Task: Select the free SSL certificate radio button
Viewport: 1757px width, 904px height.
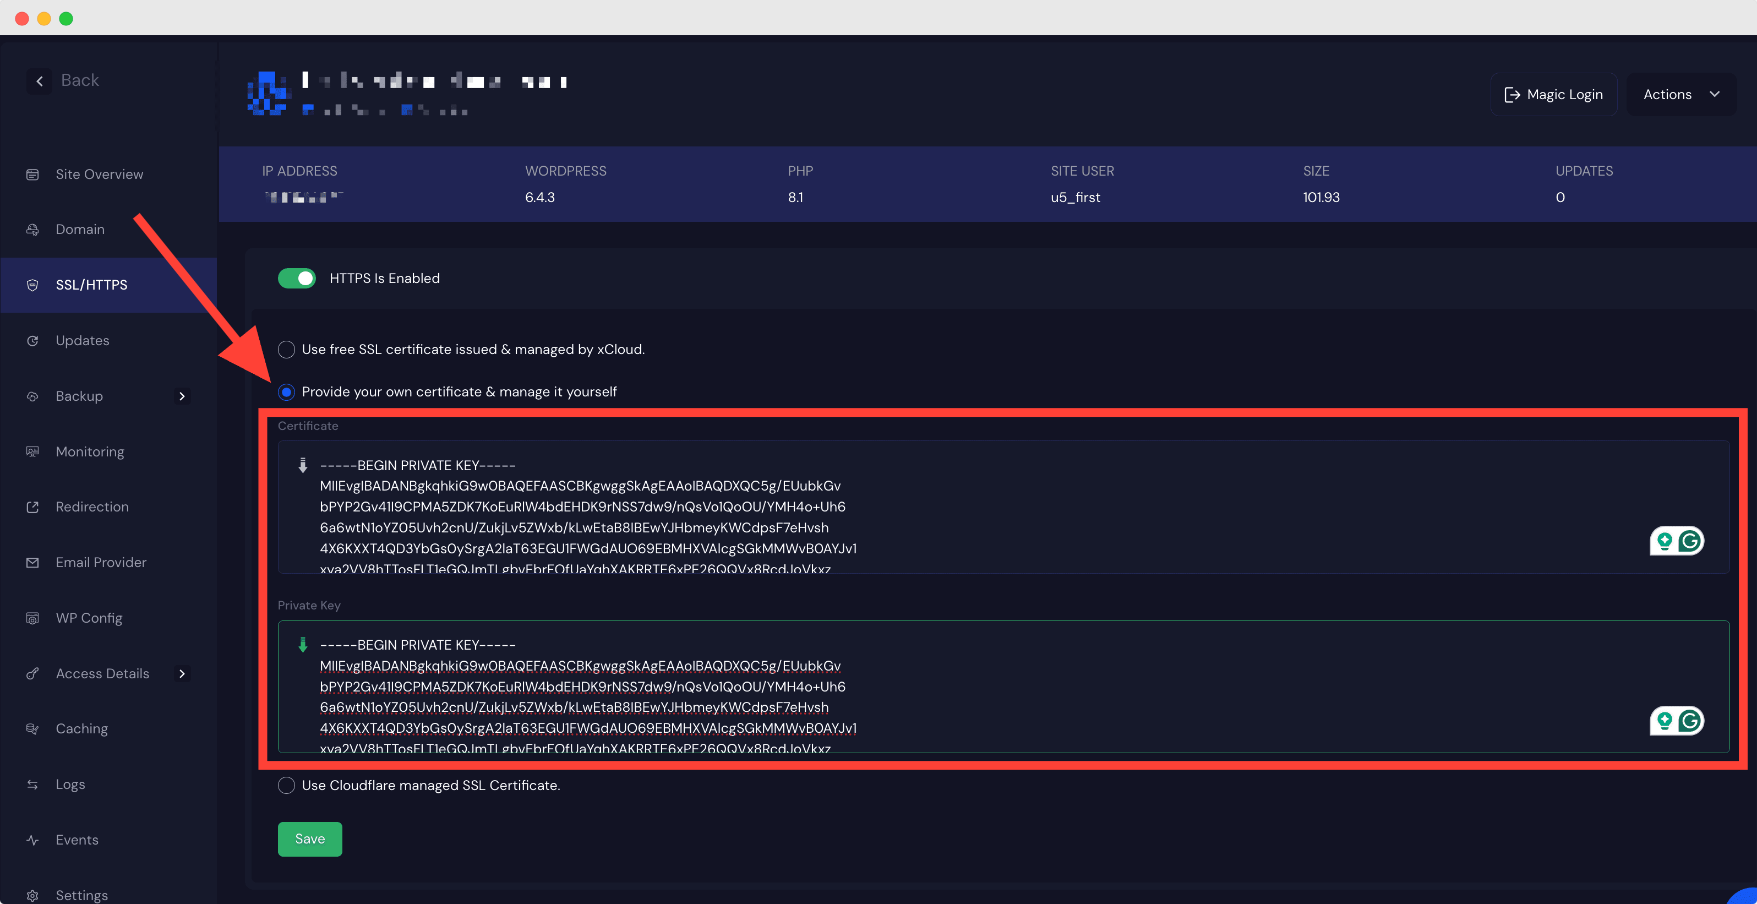Action: coord(286,350)
